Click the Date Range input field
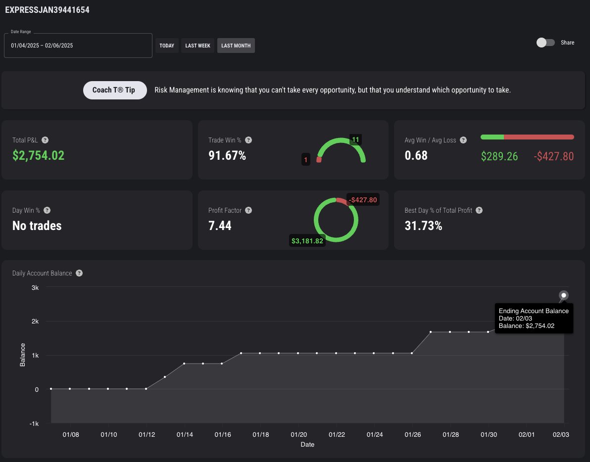This screenshot has height=462, width=590. click(x=78, y=46)
